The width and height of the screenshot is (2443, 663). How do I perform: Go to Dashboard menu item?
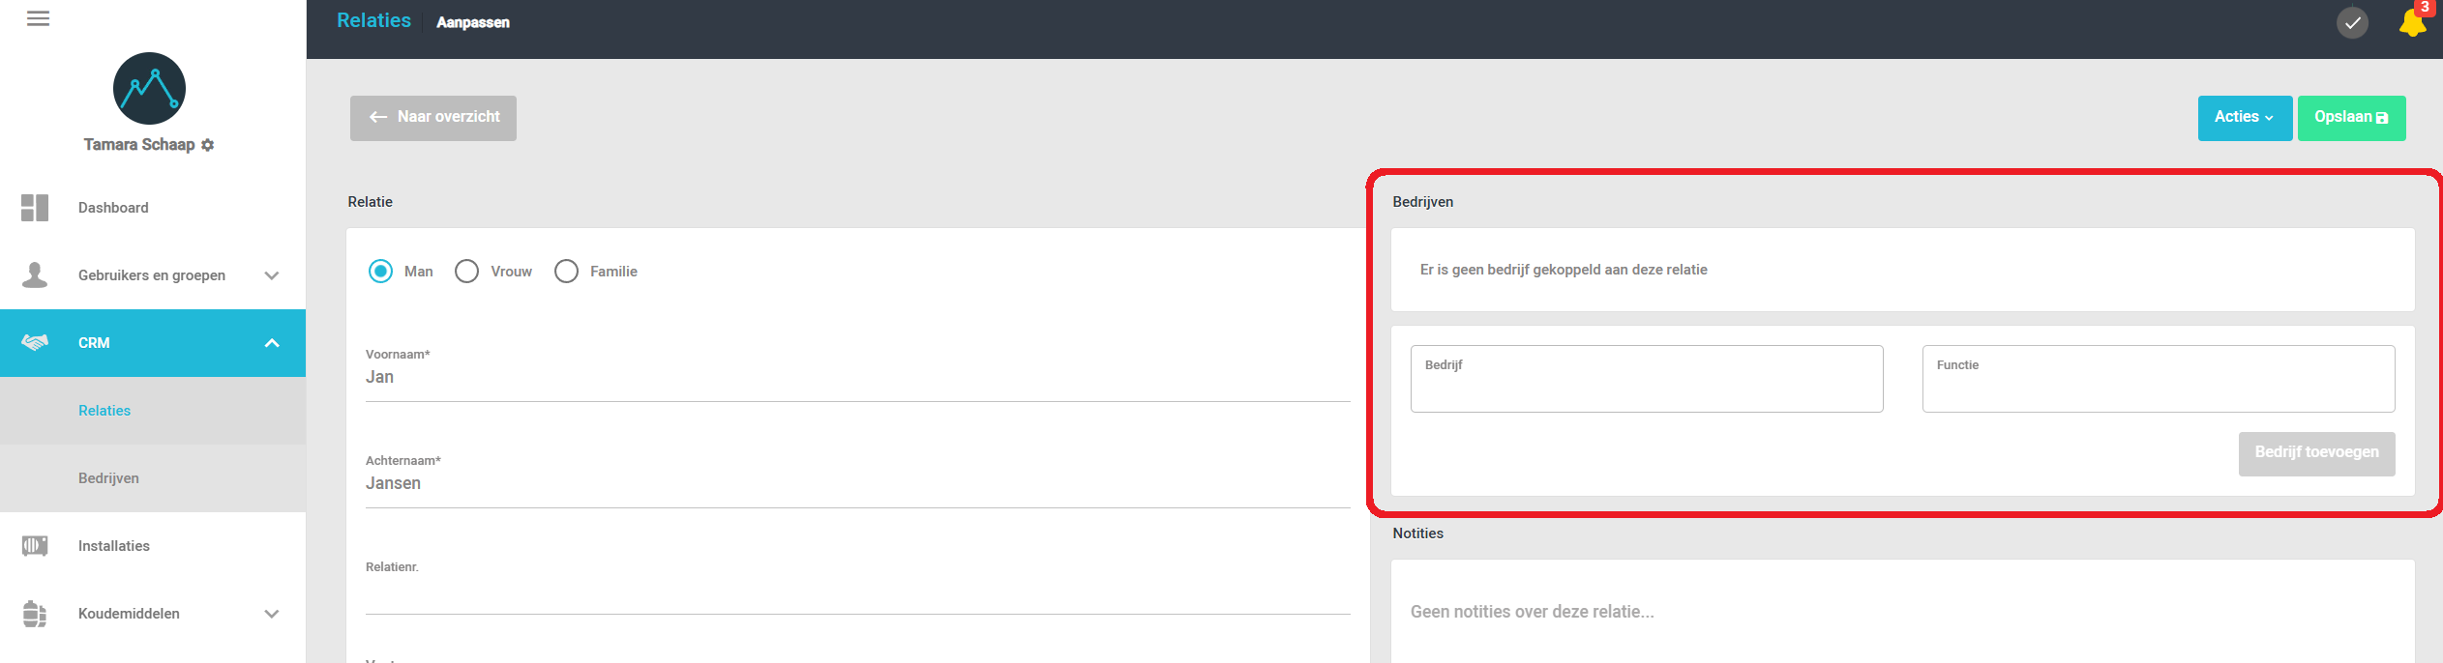coord(153,208)
